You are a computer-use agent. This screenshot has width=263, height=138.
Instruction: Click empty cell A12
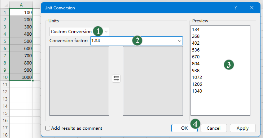click(x=21, y=92)
